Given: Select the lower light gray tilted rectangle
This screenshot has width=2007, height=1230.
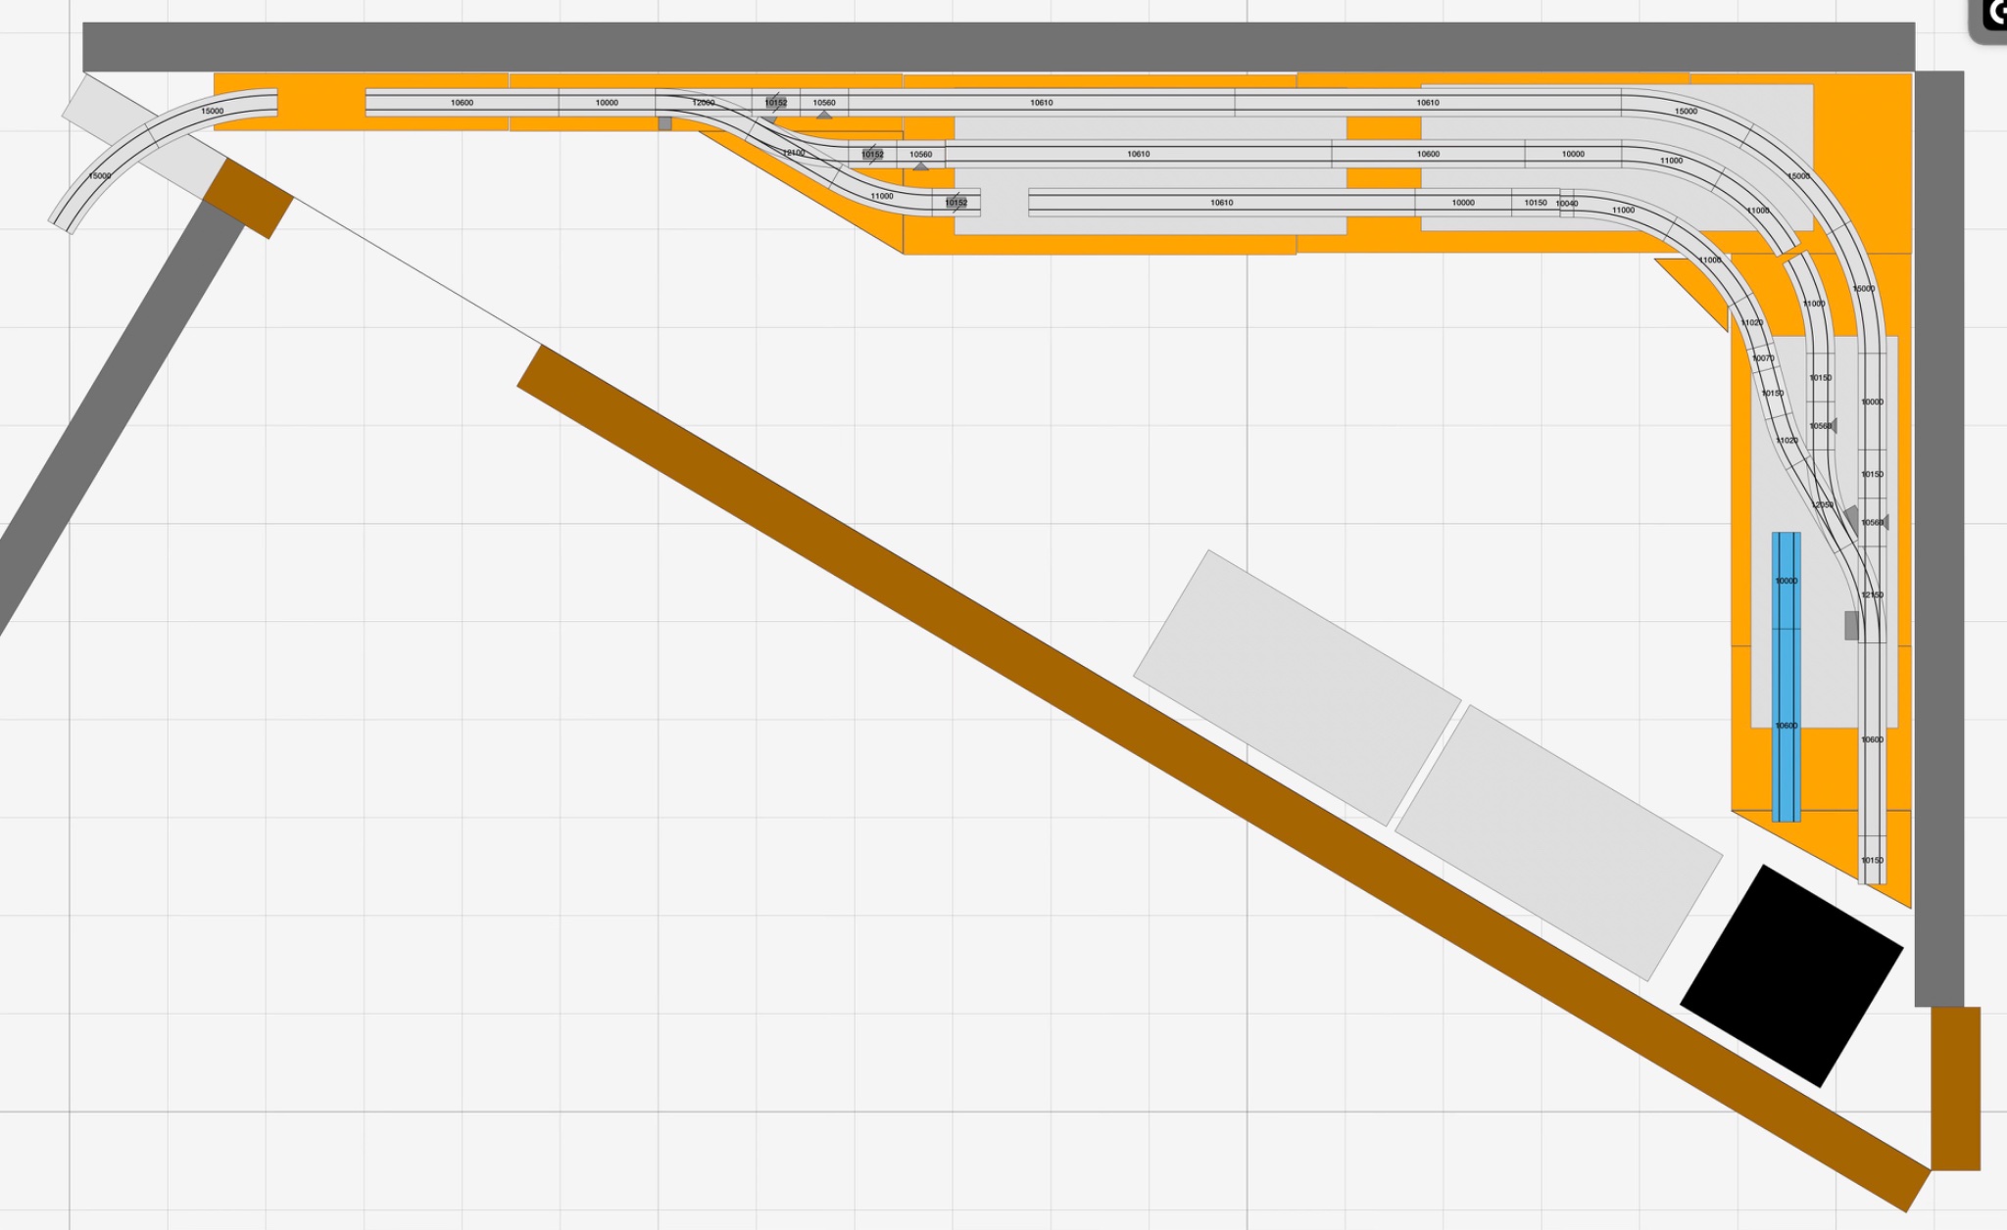Looking at the screenshot, I should click(x=1558, y=842).
